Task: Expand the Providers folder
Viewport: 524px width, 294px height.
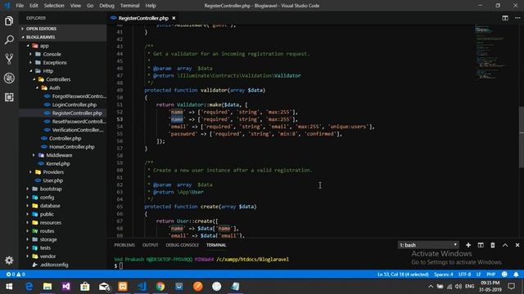Action: 53,172
